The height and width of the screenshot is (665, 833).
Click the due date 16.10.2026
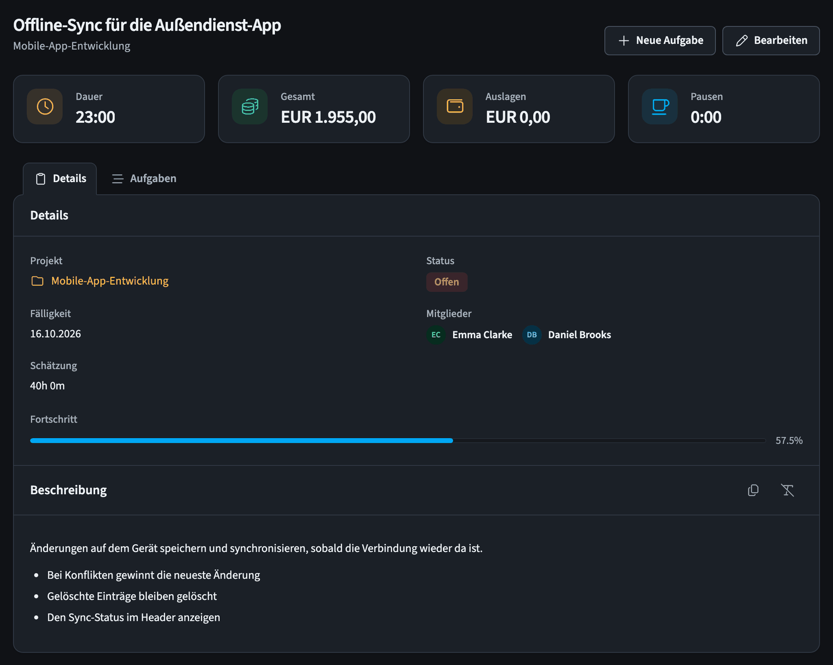[56, 334]
